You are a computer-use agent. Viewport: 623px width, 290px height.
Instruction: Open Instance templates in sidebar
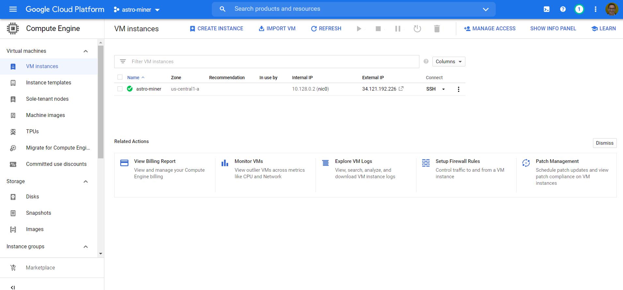point(49,83)
